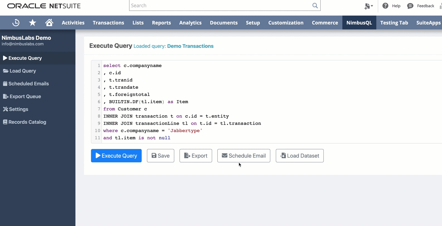Click the 'and tl.item is not null' line
Viewport: 442px width, 226px height.
pyautogui.click(x=137, y=138)
